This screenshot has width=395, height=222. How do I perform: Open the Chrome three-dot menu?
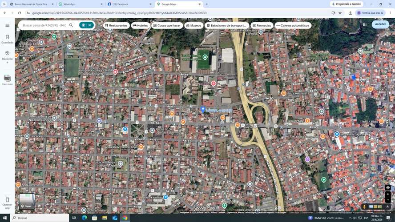(x=390, y=13)
